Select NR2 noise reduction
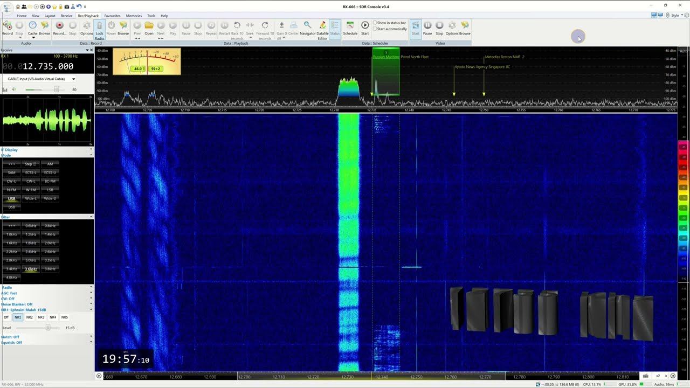The height and width of the screenshot is (388, 690). click(x=29, y=317)
